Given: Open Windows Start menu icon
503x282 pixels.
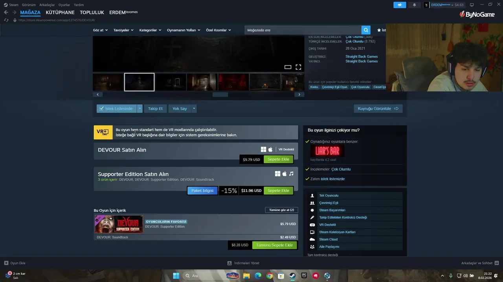Looking at the screenshot, I should 176,276.
